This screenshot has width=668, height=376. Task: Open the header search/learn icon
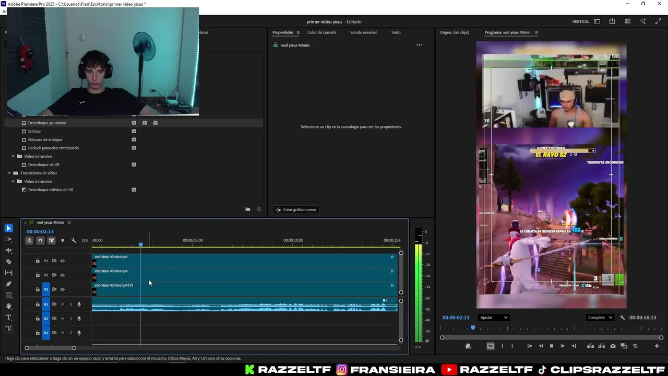coord(643,21)
